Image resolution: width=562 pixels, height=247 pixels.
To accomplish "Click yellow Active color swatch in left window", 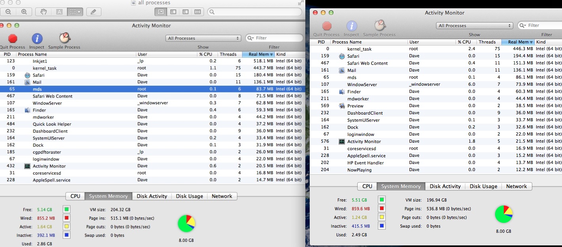I will click(67, 226).
